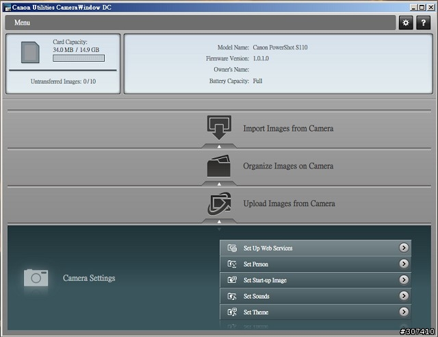This screenshot has height=337, width=438.
Task: Expand triangle below Import Images section
Action: pos(219,147)
